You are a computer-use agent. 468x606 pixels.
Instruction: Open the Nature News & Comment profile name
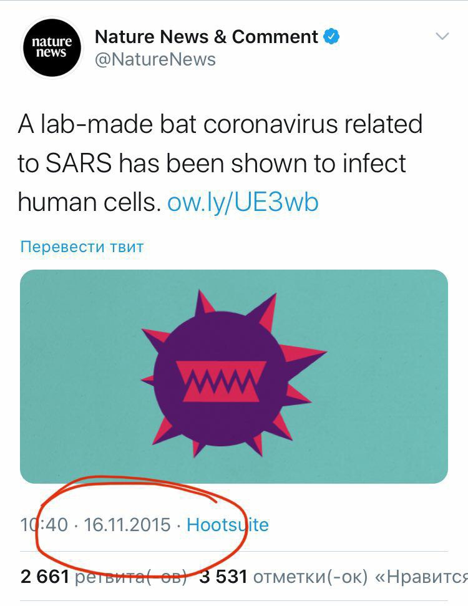206,37
